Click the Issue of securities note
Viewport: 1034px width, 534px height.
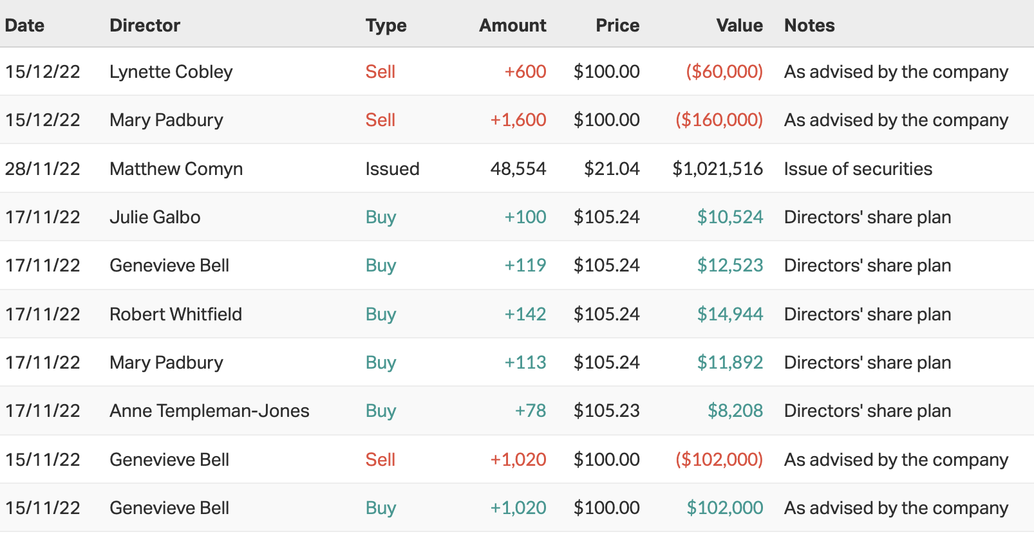pyautogui.click(x=858, y=169)
